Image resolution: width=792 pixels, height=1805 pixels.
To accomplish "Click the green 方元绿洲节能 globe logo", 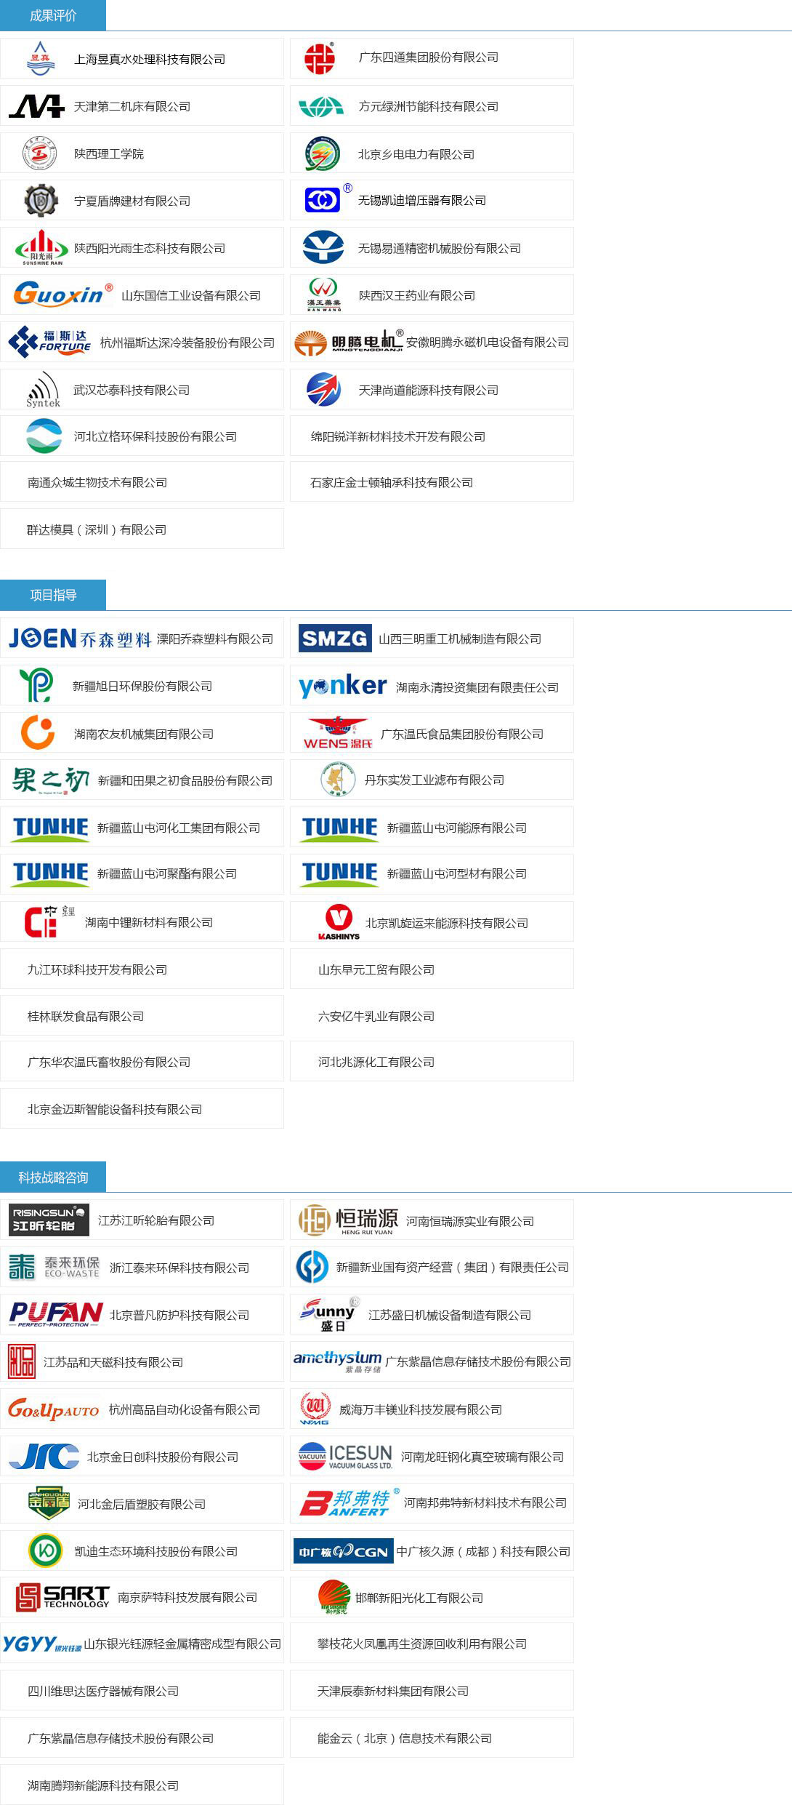I will click(x=321, y=107).
